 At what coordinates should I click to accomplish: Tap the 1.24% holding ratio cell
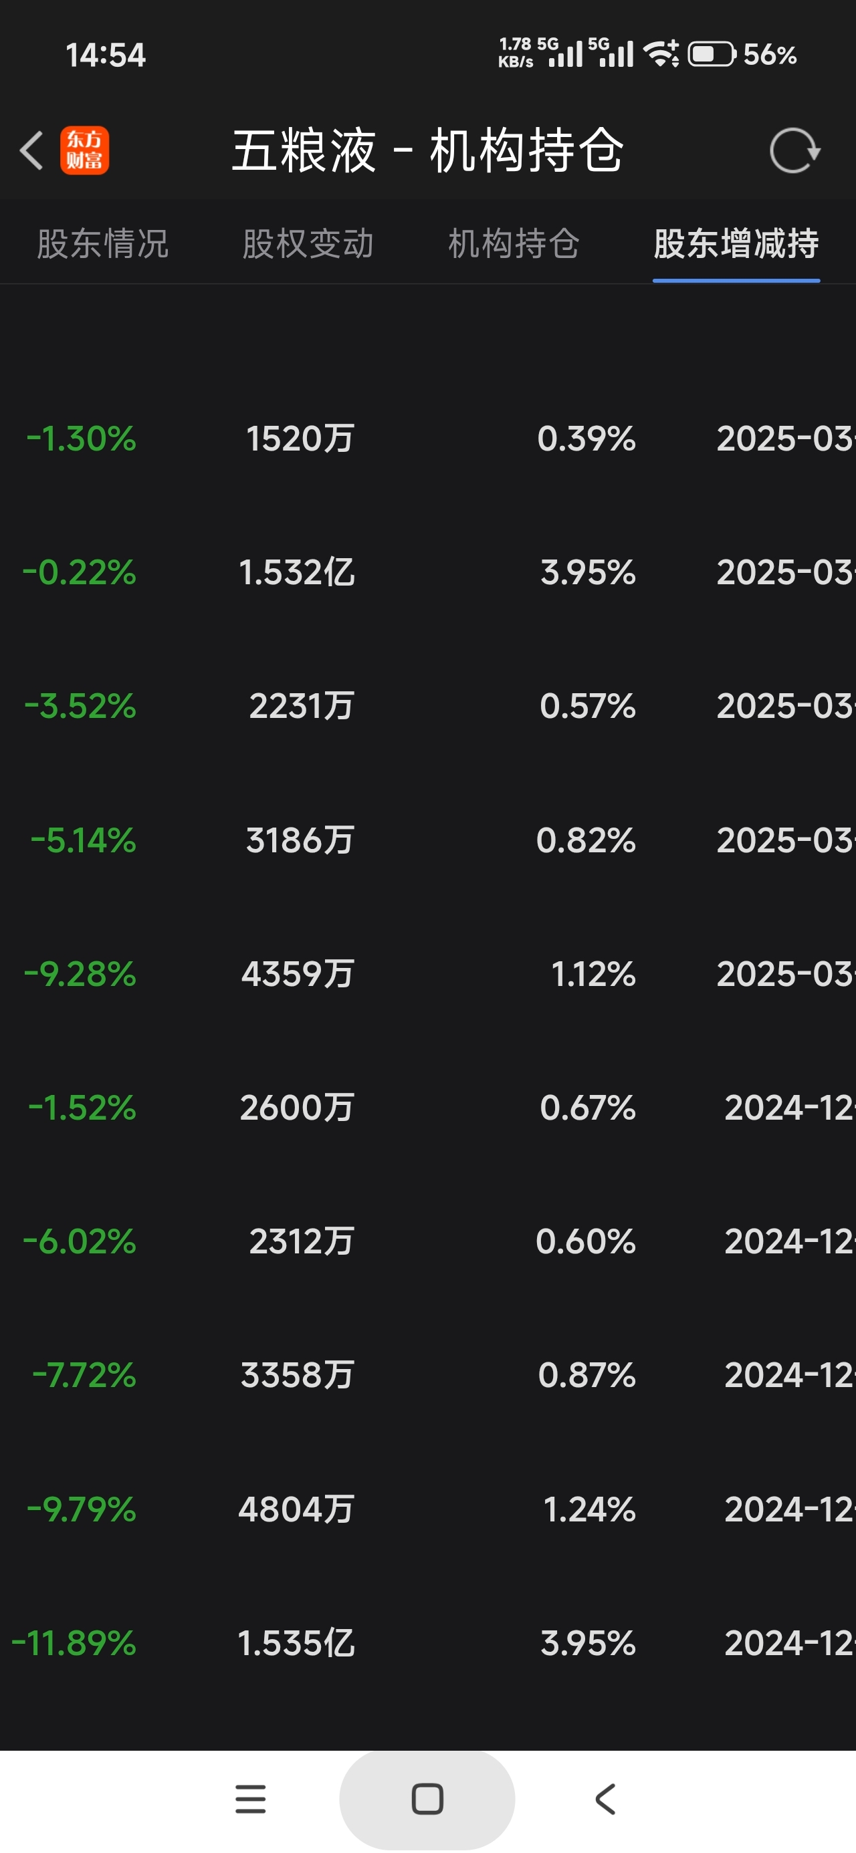click(589, 1509)
